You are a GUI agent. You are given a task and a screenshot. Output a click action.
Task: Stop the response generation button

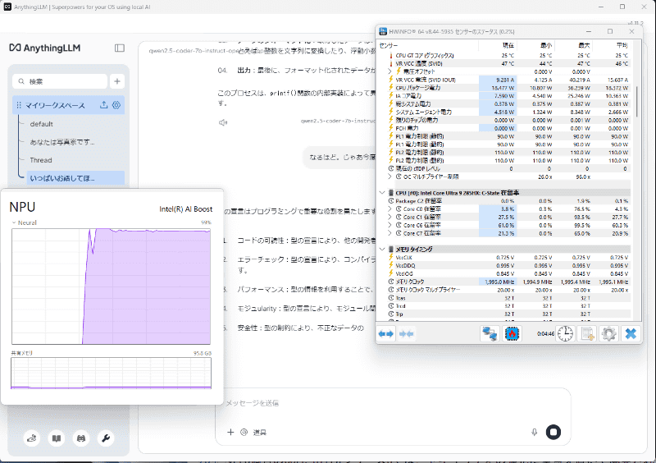553,432
